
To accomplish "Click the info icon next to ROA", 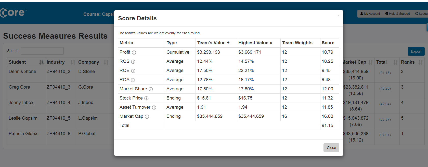I will pos(133,80).
